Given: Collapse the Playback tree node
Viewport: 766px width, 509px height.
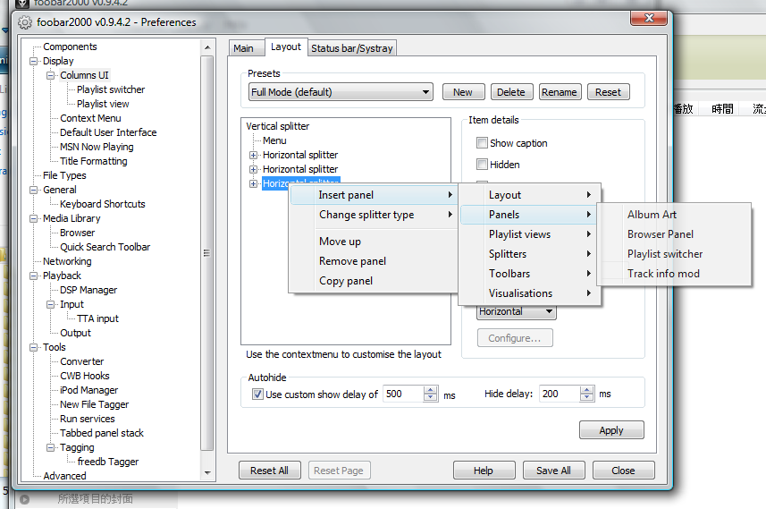Looking at the screenshot, I should coord(33,276).
